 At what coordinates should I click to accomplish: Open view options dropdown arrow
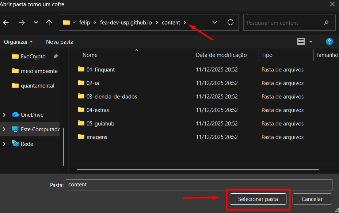tap(311, 42)
